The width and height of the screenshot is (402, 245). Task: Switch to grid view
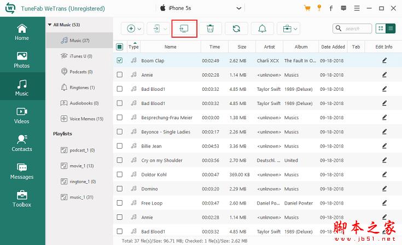coord(381,28)
